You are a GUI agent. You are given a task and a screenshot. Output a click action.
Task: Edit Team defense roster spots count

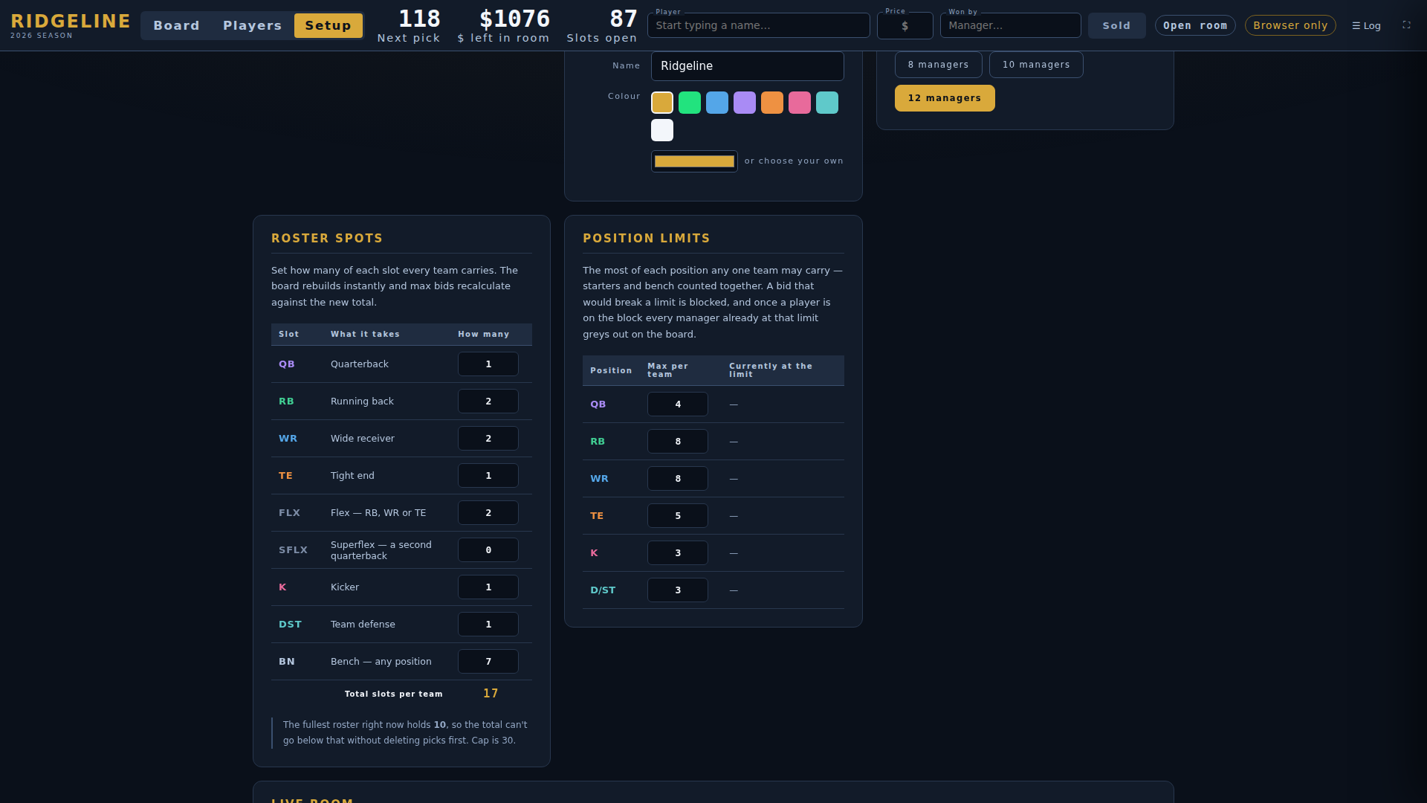[488, 625]
